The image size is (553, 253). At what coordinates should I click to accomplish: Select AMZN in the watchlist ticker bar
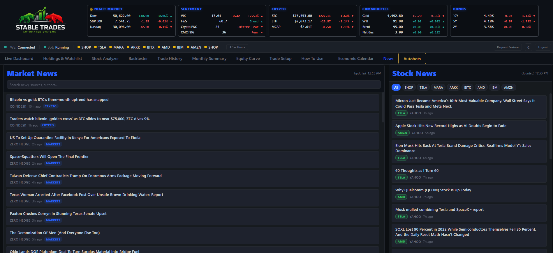pyautogui.click(x=194, y=47)
